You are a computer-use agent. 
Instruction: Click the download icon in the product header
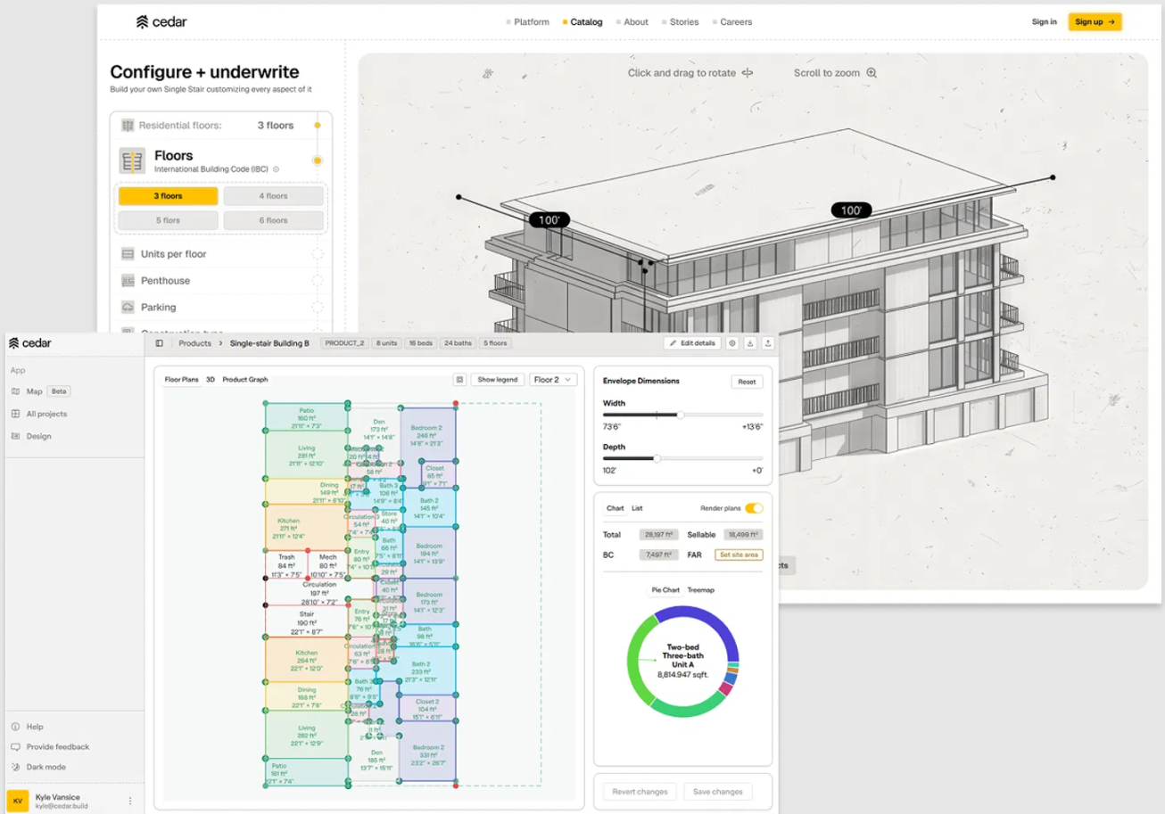pyautogui.click(x=750, y=343)
